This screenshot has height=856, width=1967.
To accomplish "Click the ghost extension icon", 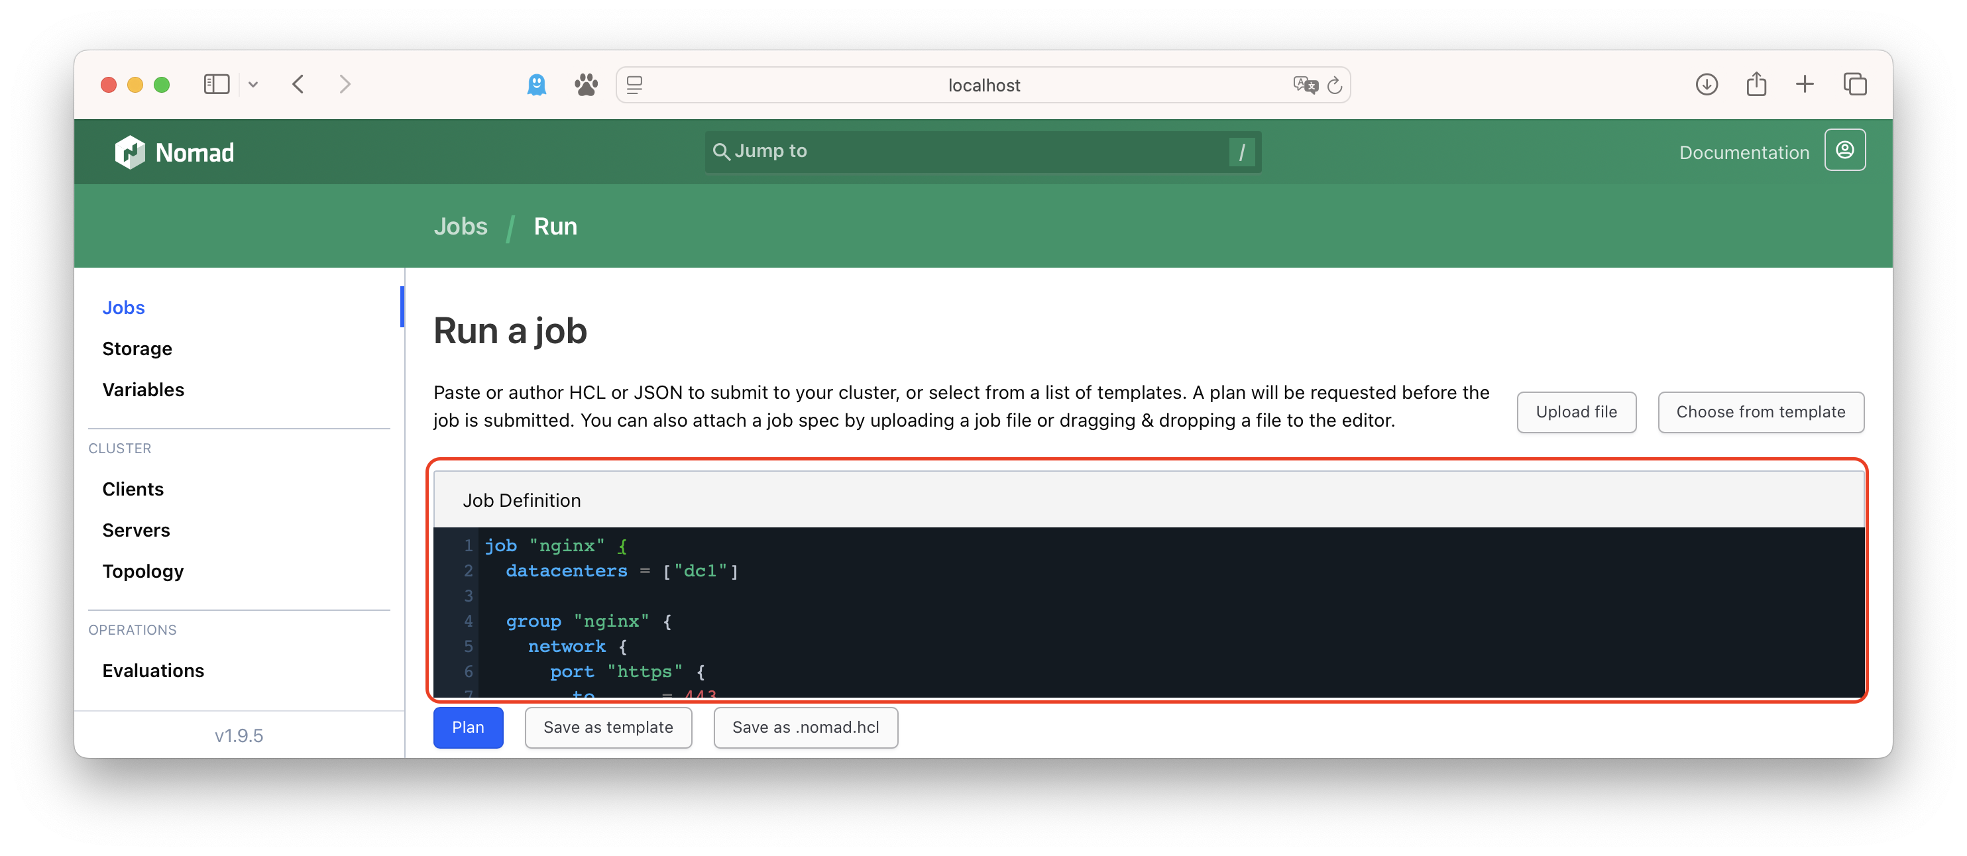I will [537, 85].
